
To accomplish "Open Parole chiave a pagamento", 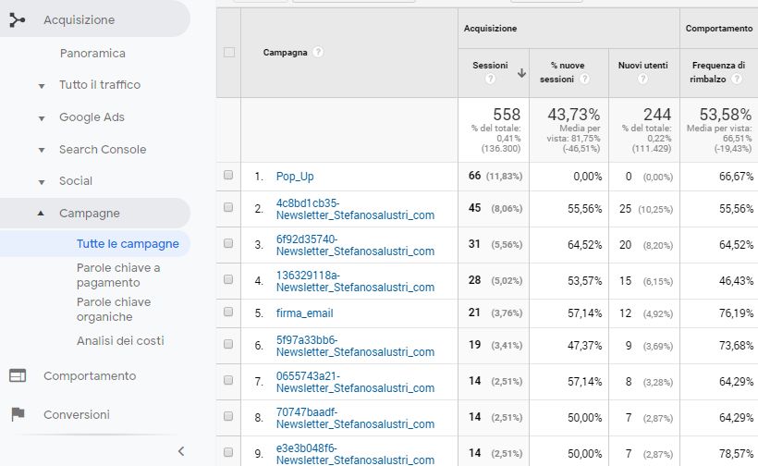I will click(x=118, y=275).
